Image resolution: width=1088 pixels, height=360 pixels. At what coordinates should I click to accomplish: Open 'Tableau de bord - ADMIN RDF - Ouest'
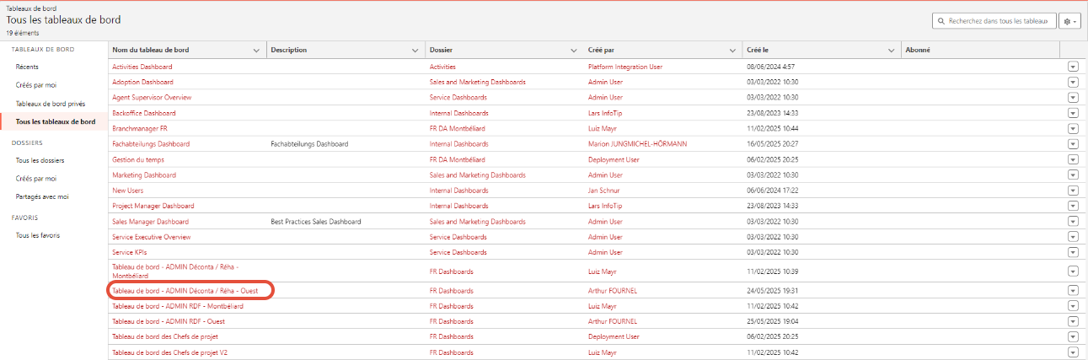(169, 321)
